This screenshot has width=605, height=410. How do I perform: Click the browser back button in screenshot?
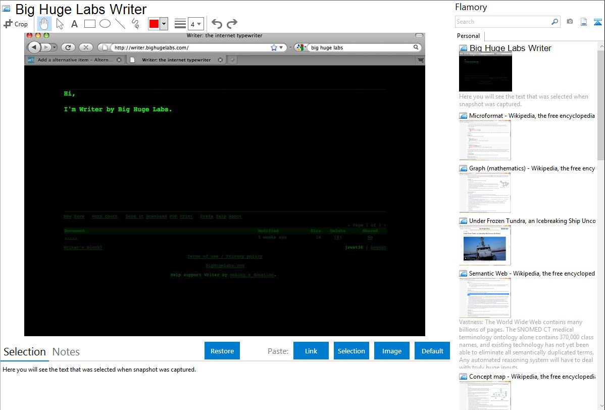[x=34, y=48]
